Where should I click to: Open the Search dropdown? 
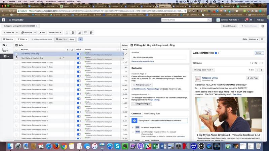tap(8, 39)
